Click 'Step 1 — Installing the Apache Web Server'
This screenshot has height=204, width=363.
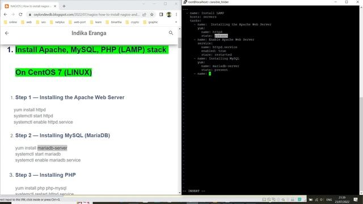[x=70, y=97]
